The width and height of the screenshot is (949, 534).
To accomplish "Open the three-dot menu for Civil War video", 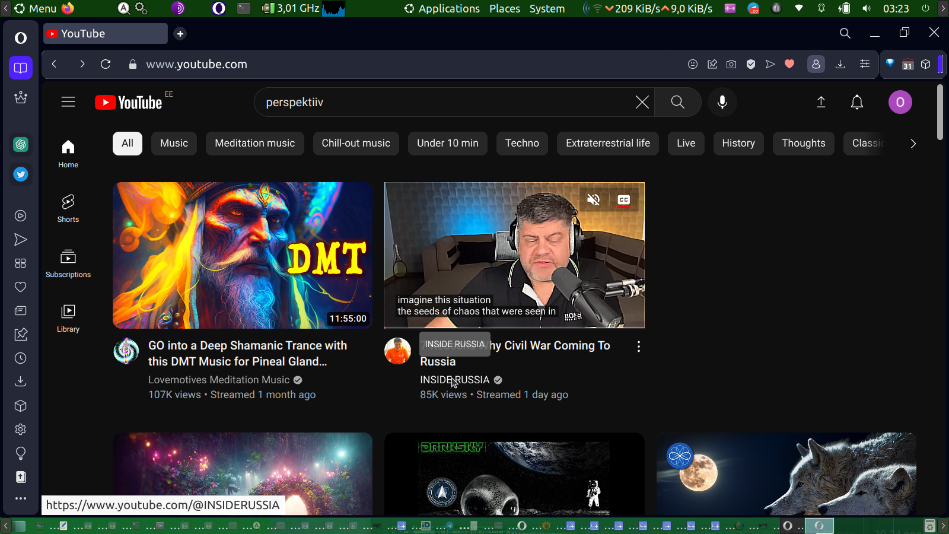I will click(638, 347).
